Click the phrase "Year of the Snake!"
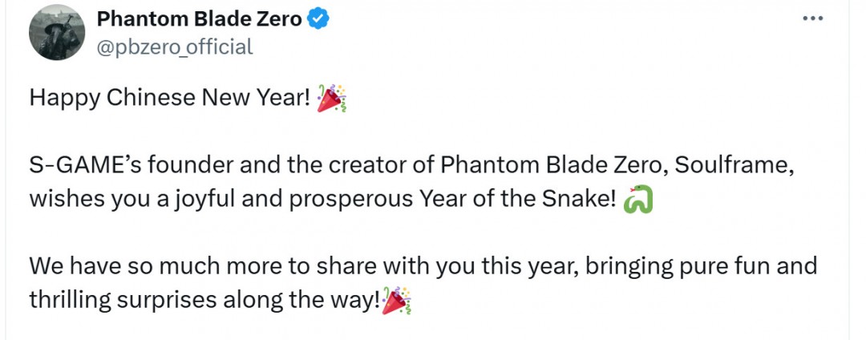This screenshot has width=866, height=340. (x=518, y=200)
